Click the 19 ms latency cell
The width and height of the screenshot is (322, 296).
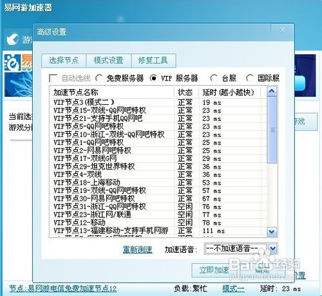click(x=212, y=102)
